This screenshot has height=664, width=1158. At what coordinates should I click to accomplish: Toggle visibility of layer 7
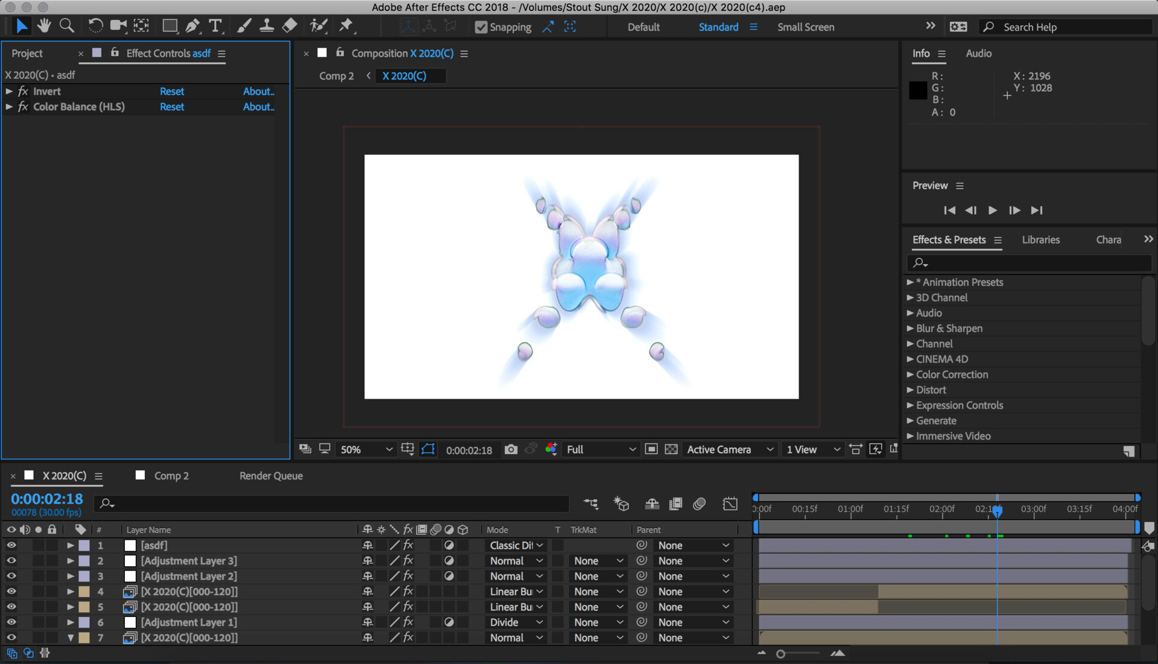[x=11, y=637]
